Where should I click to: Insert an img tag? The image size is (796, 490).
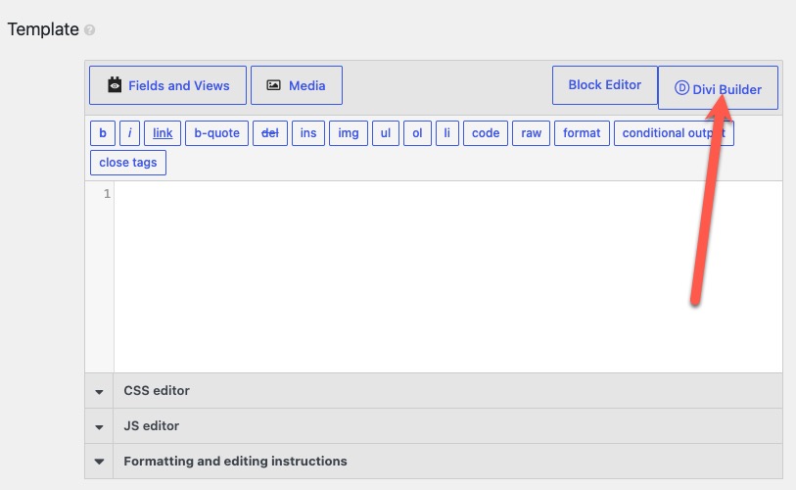(349, 133)
